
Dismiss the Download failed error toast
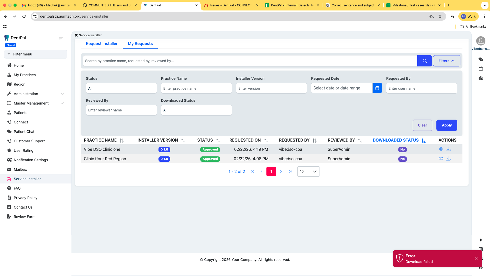(476, 259)
